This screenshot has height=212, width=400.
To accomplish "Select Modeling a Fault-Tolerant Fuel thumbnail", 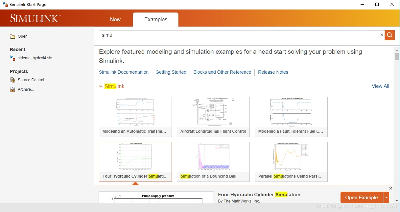I will tap(291, 117).
